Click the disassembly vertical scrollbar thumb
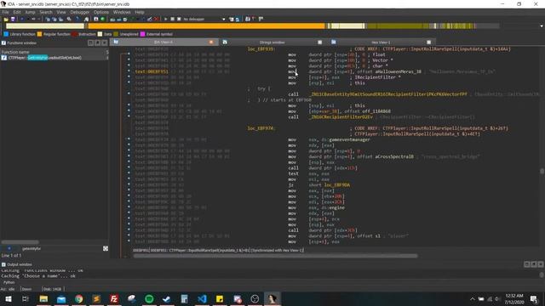 pyautogui.click(x=542, y=171)
